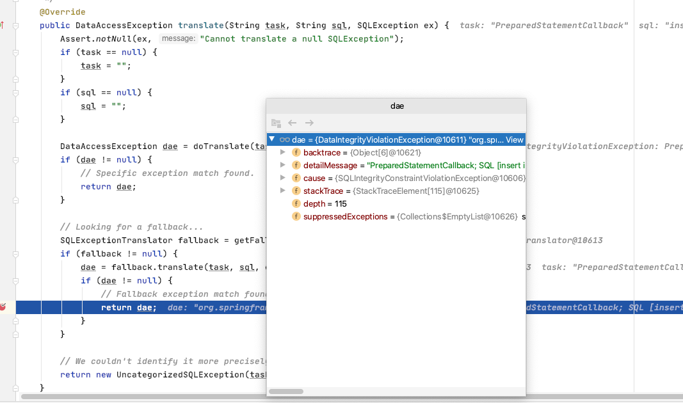Click the "Cannot translate a null SQLException" string

[x=297, y=39]
